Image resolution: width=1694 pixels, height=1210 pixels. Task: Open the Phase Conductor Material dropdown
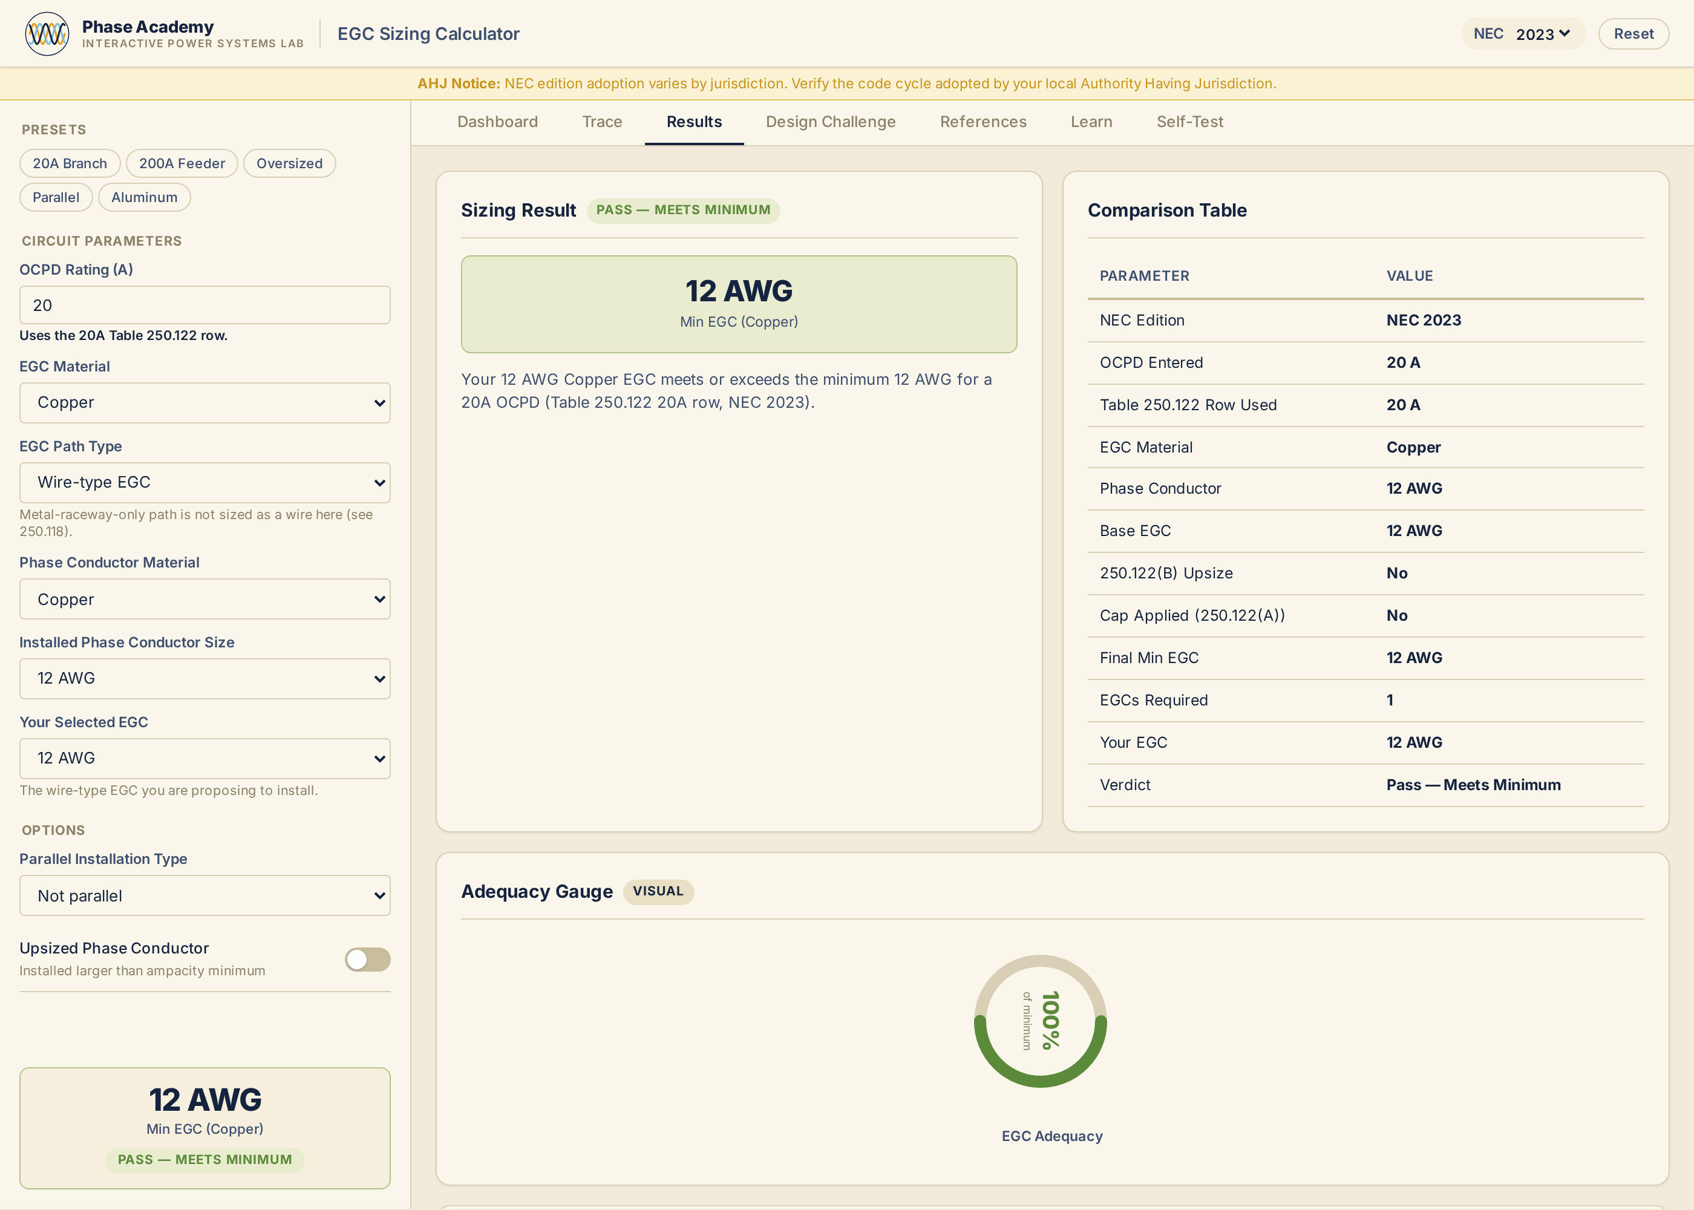coord(205,599)
